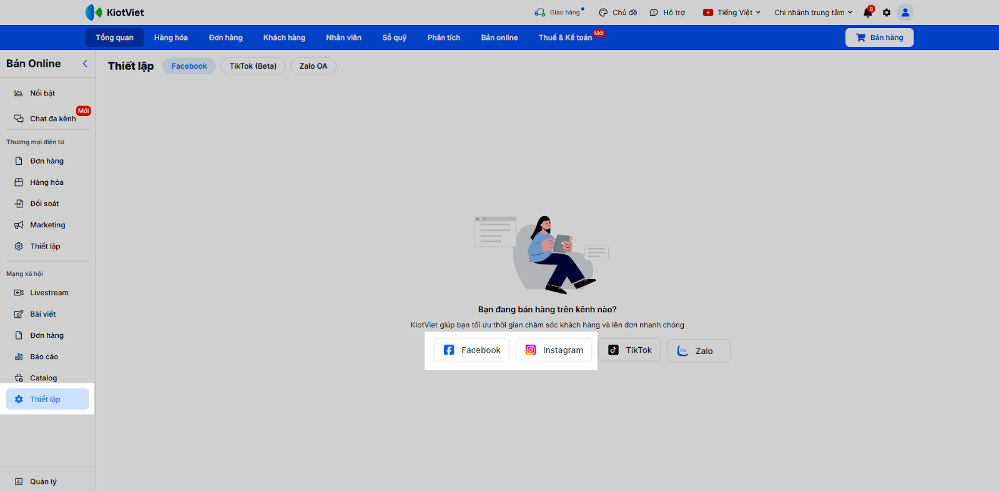Open the settings gear in header
999x492 pixels.
coord(887,12)
